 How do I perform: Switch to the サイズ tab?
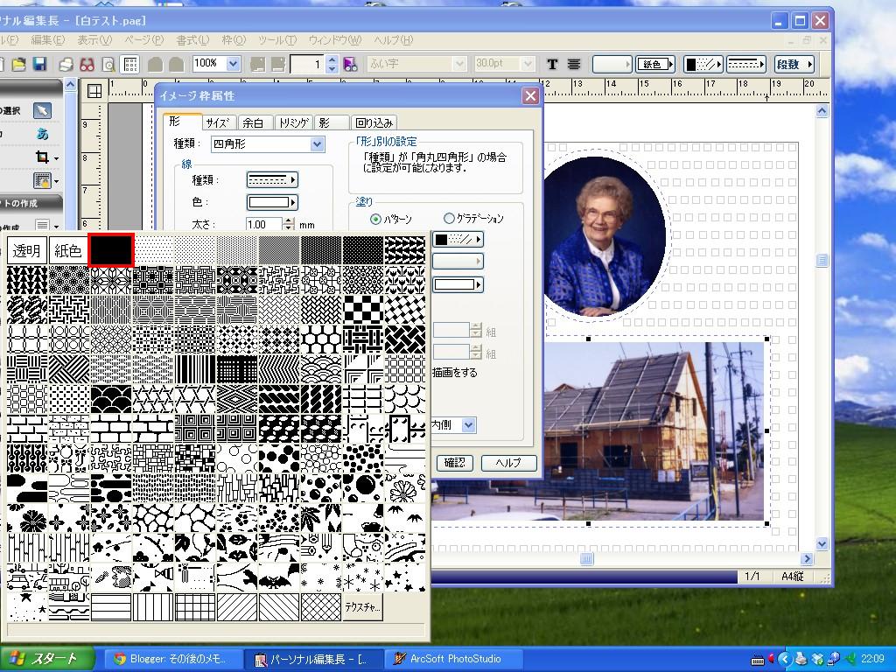(218, 122)
